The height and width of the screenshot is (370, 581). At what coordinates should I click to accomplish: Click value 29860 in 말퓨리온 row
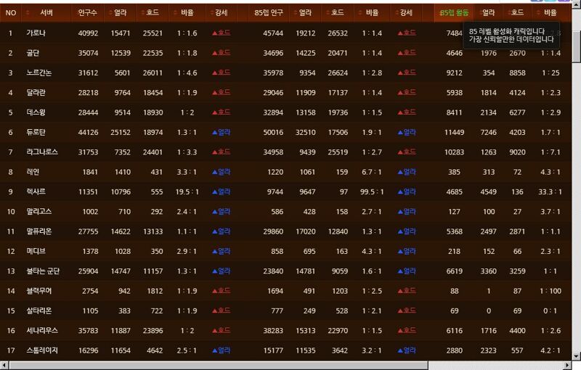coord(273,231)
